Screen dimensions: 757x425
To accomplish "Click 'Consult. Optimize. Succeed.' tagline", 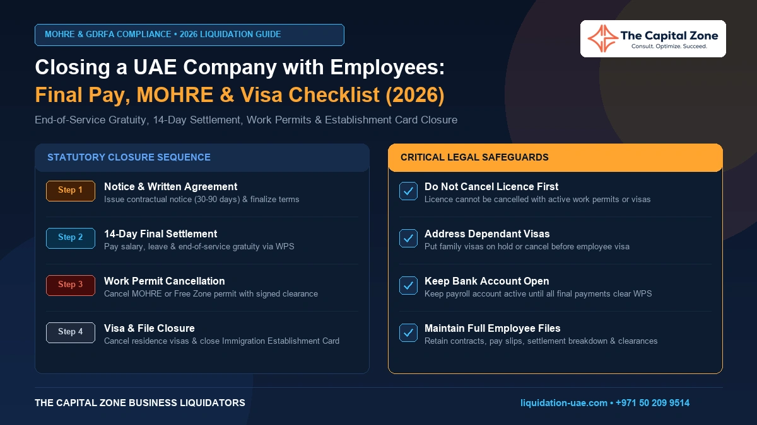I will pos(669,47).
